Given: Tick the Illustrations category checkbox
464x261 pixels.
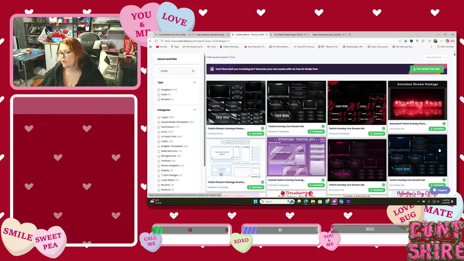Looking at the screenshot, I should click(x=159, y=127).
